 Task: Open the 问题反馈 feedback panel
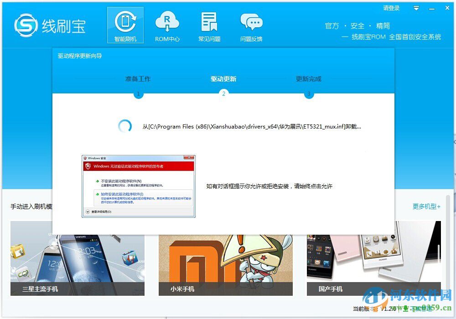coord(251,25)
